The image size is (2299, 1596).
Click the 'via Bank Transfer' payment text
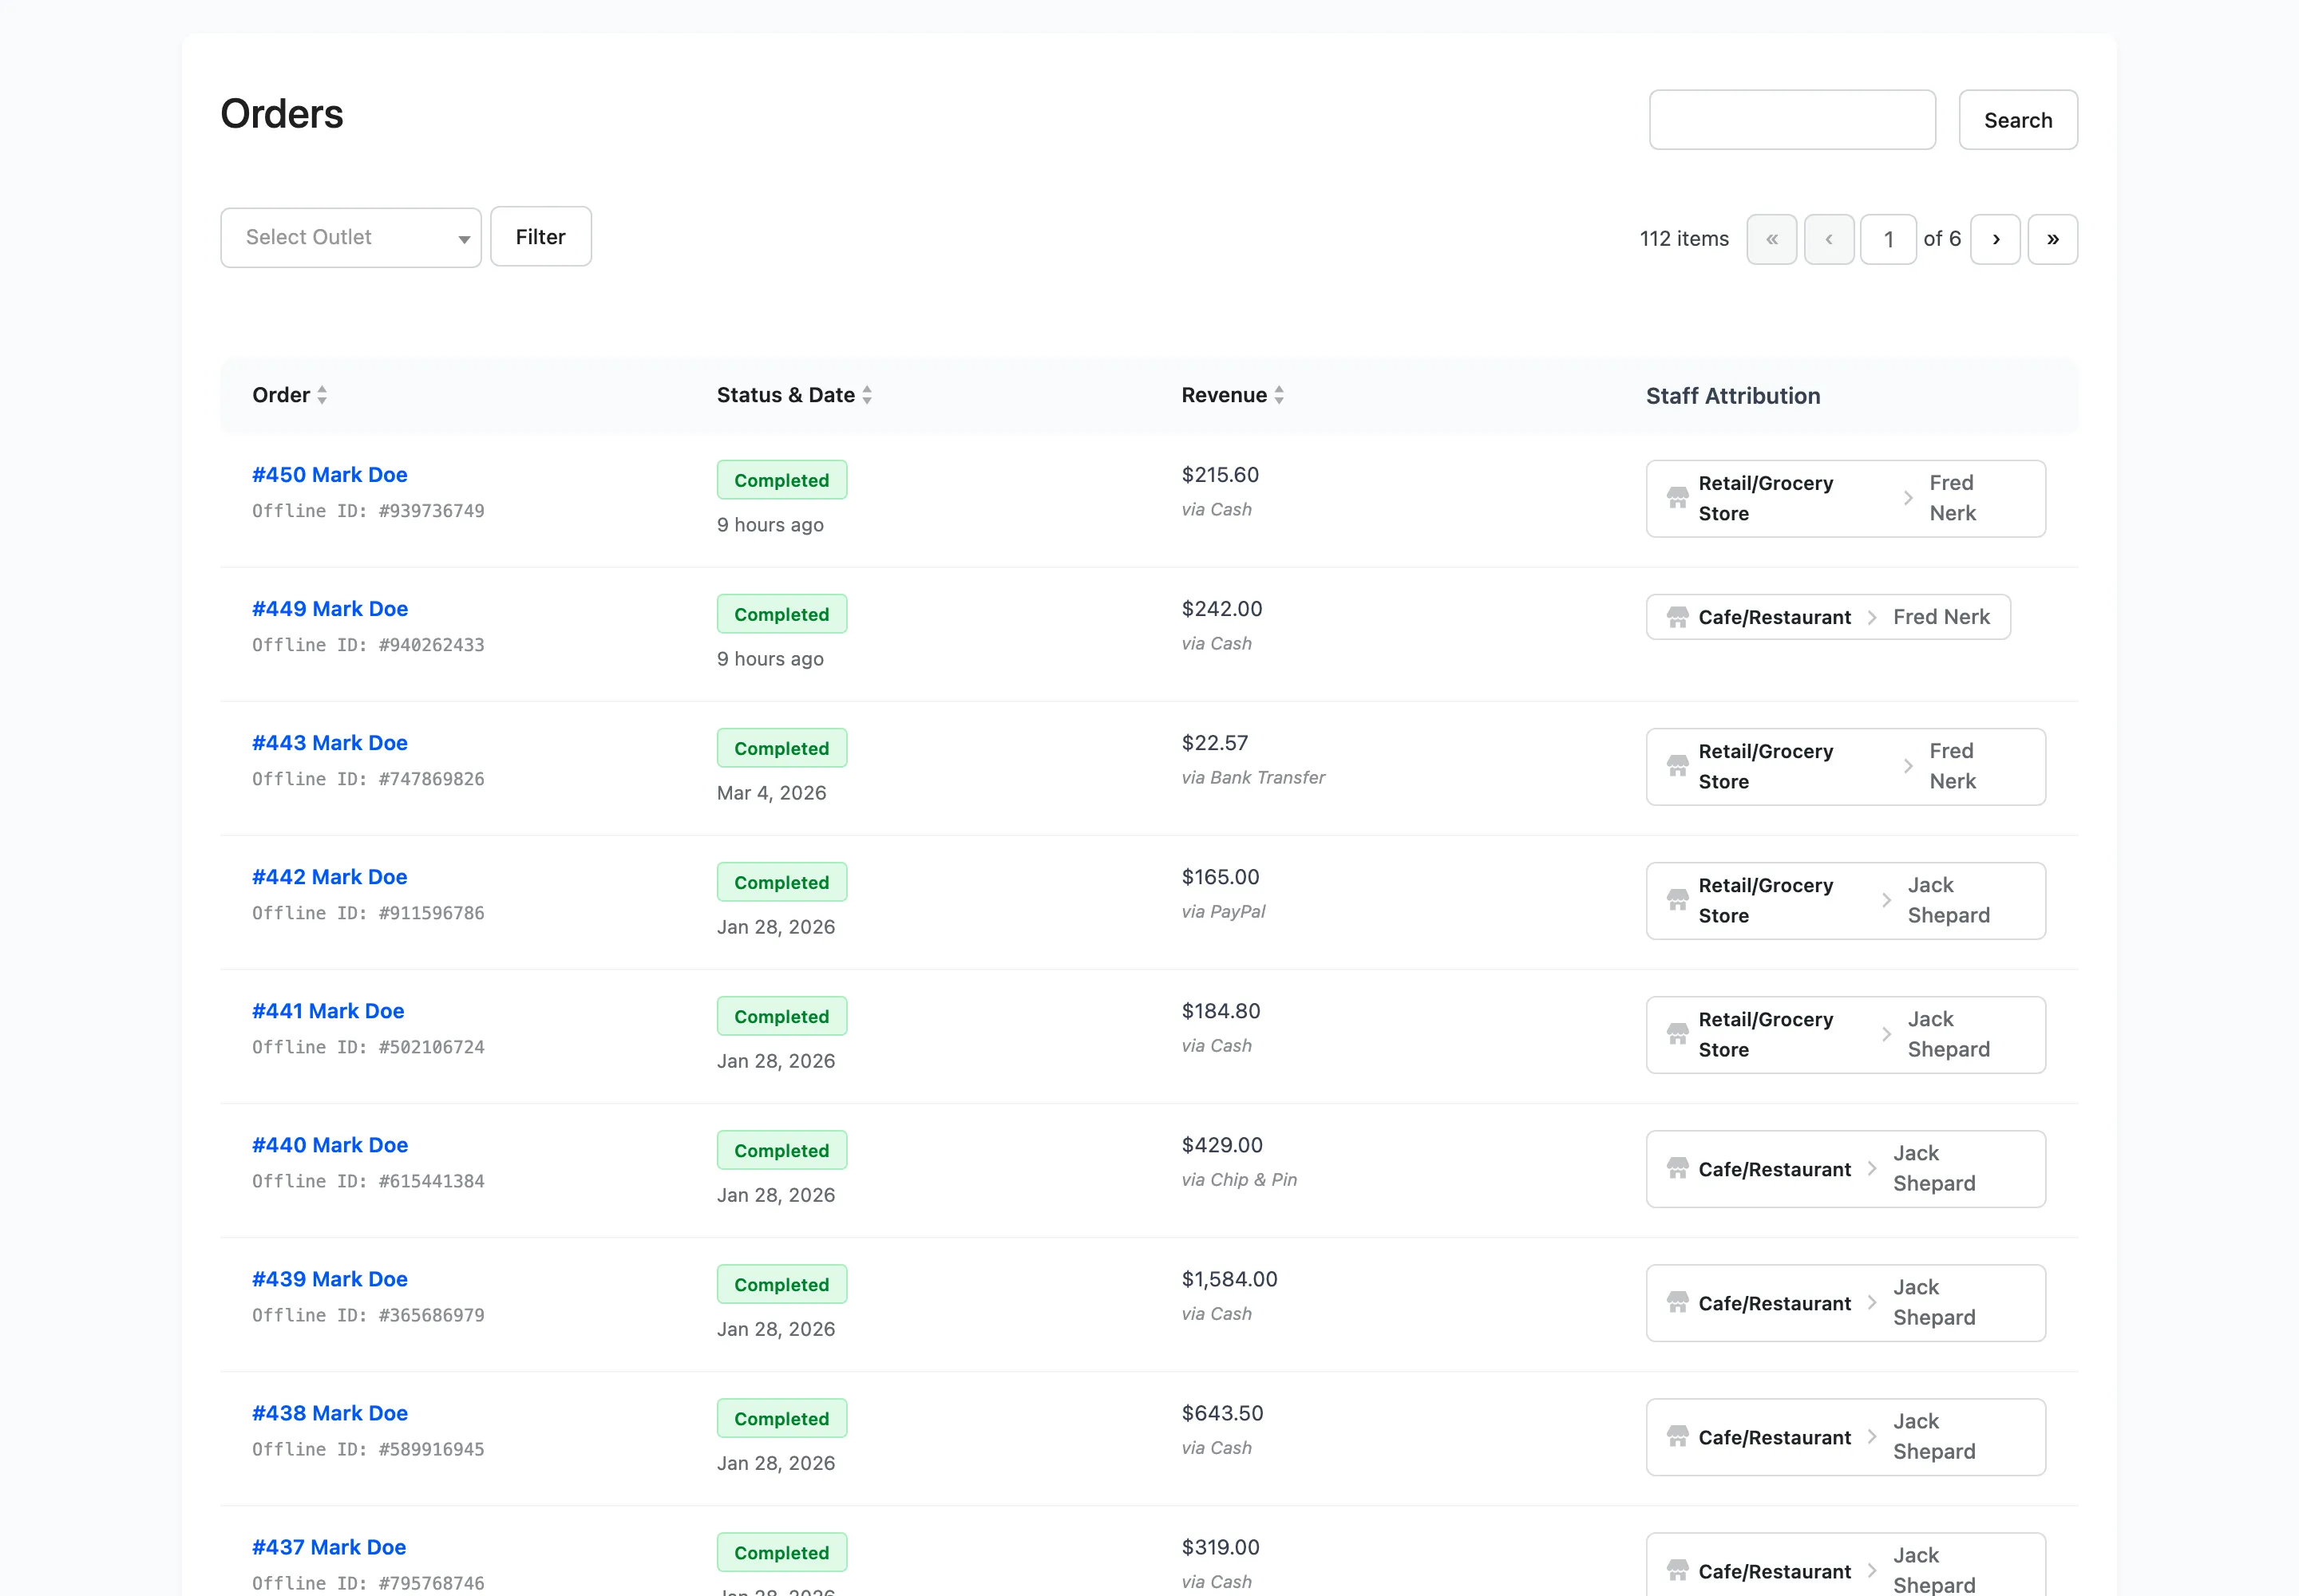[1252, 777]
